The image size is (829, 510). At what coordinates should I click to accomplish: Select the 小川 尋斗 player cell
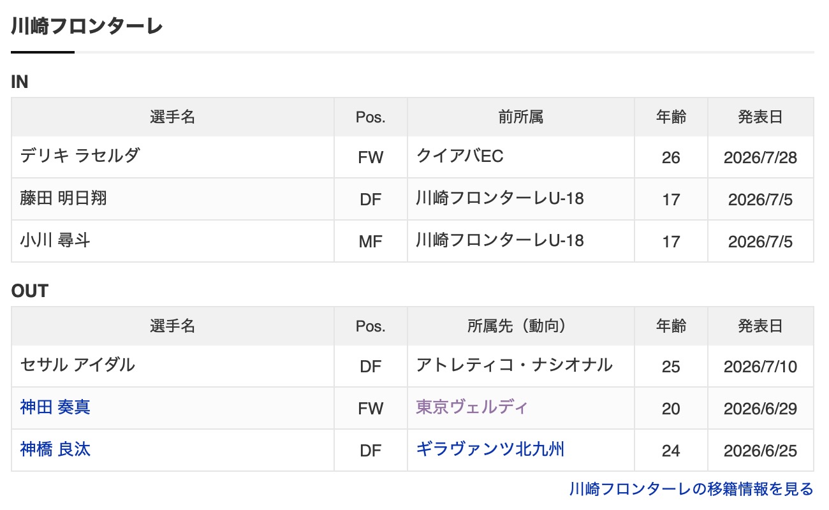(173, 241)
